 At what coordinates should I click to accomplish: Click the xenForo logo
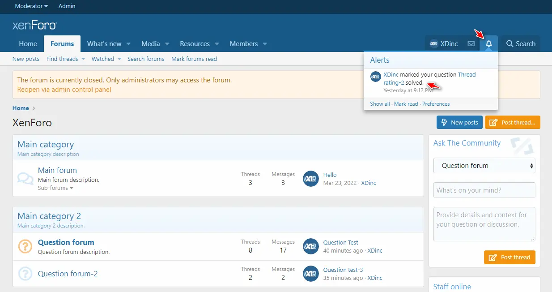34,25
